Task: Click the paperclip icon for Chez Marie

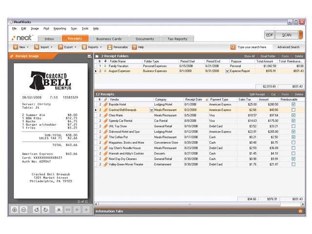Action: (x=105, y=115)
